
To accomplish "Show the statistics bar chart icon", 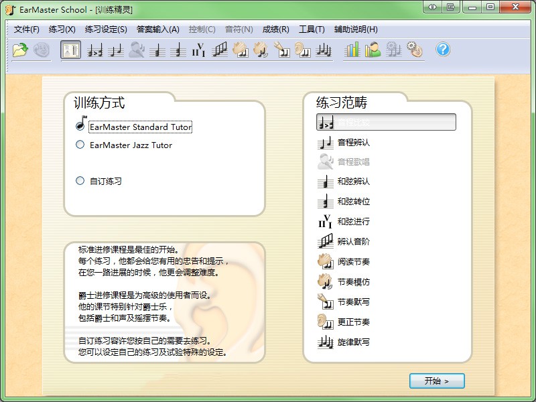I will [x=352, y=50].
